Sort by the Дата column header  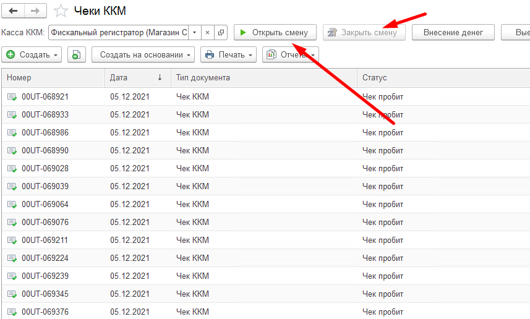[137, 78]
